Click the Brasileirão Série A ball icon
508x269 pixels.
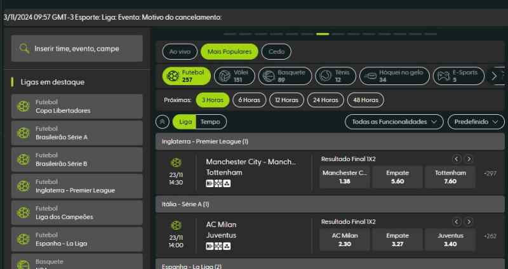tap(23, 133)
